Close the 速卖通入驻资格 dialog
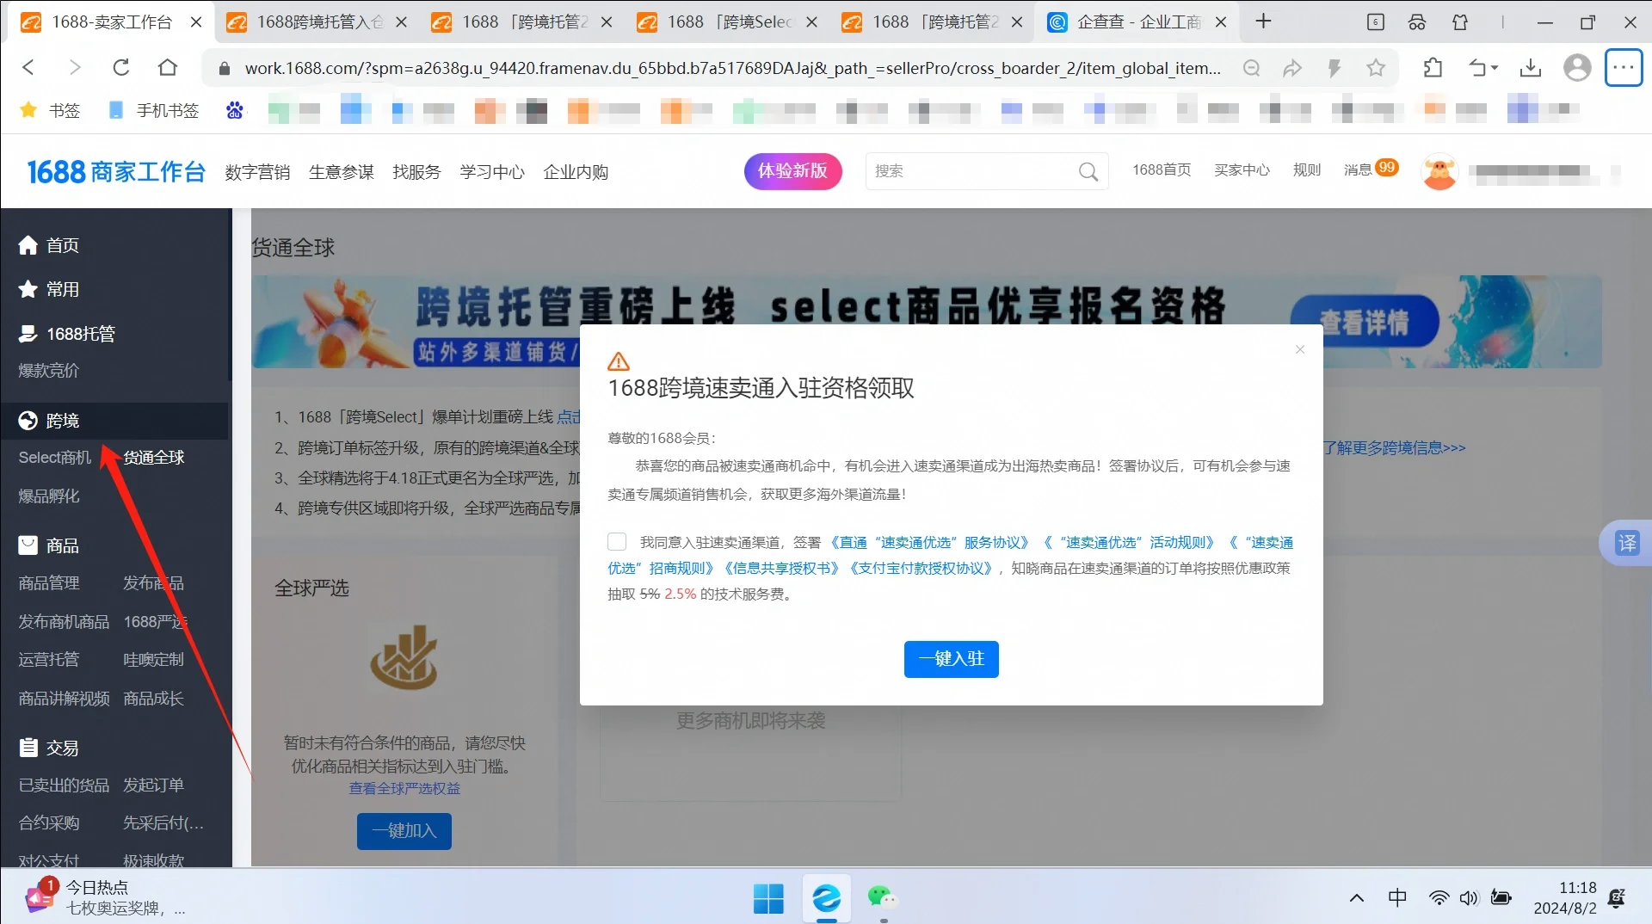Viewport: 1652px width, 924px height. click(1299, 349)
